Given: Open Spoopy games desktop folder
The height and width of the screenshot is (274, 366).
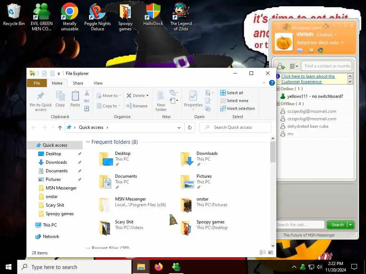Looking at the screenshot, I should coord(125,17).
